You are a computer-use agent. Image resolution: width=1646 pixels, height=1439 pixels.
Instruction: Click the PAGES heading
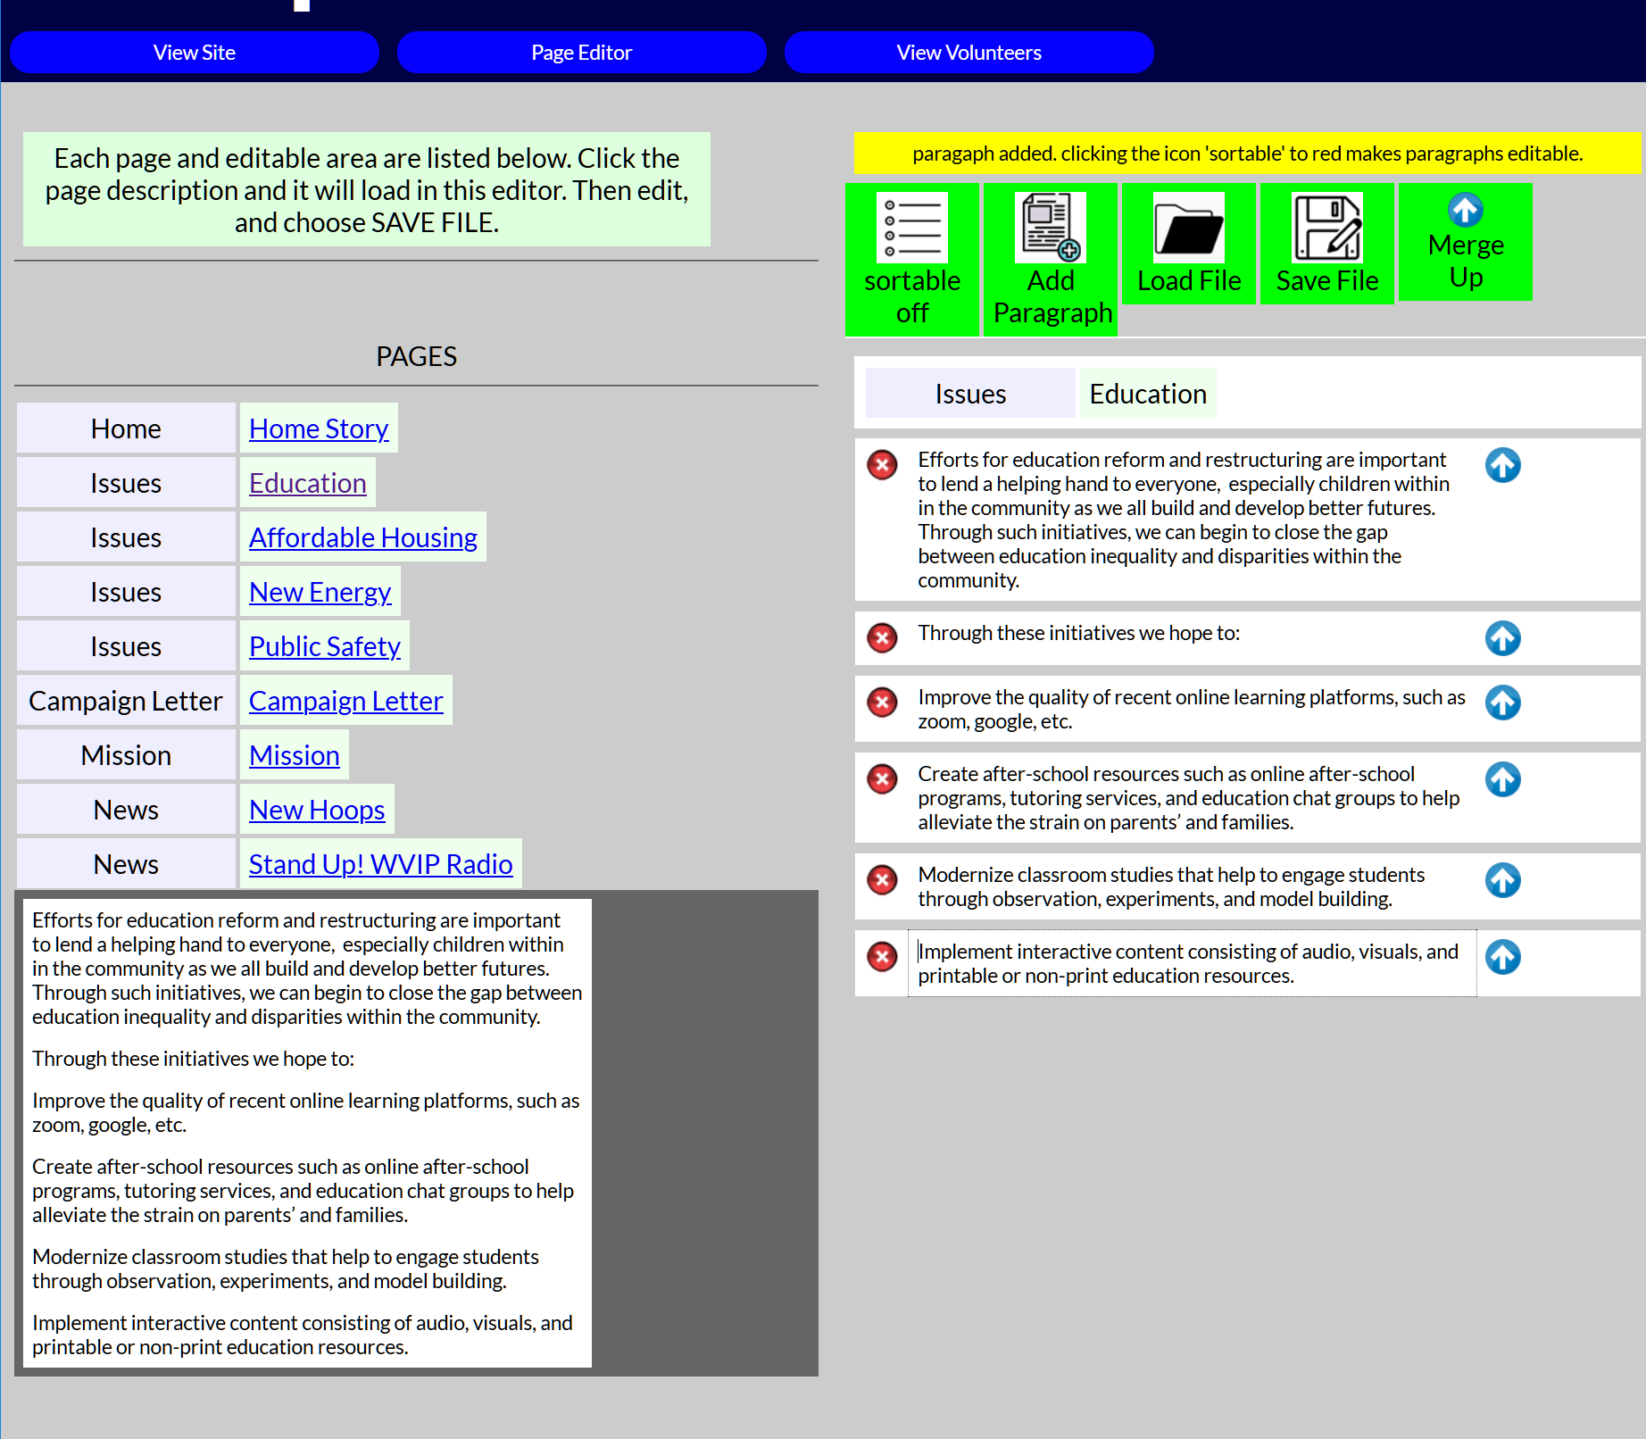pos(416,356)
